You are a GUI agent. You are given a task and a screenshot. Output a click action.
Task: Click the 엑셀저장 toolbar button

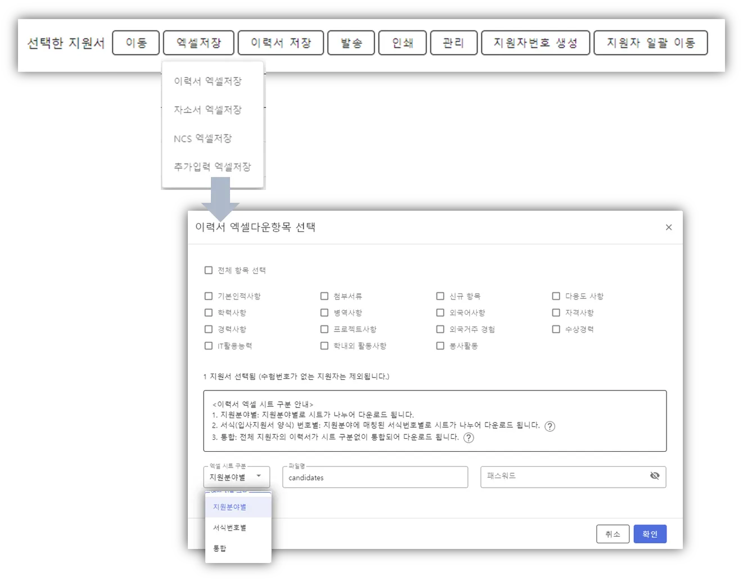199,43
